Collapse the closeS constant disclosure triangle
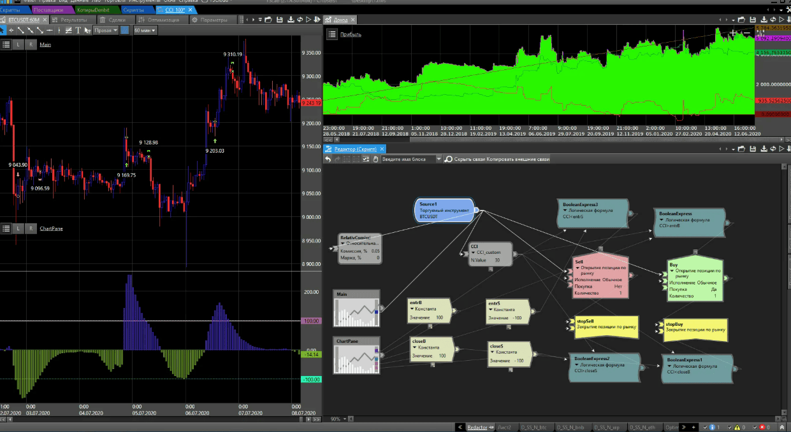The height and width of the screenshot is (432, 791). 492,352
